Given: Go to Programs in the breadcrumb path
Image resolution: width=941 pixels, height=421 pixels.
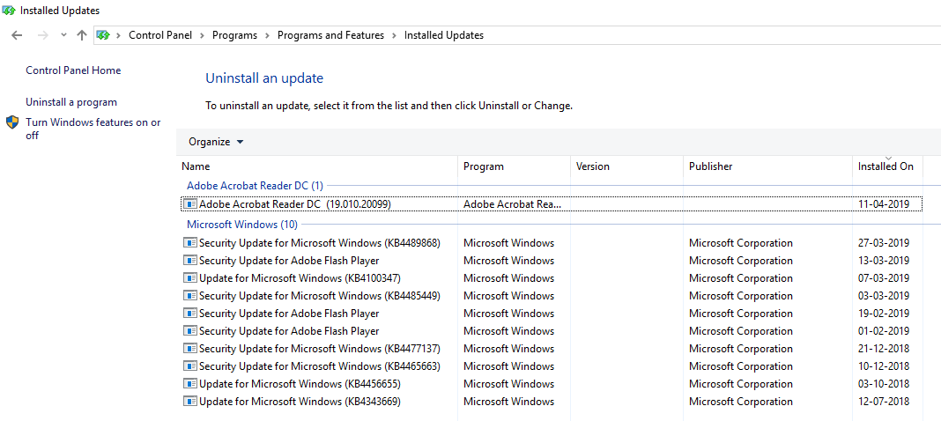Looking at the screenshot, I should click(x=234, y=35).
